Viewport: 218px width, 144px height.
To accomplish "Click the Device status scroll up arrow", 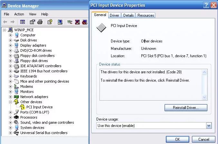I will click(x=204, y=72).
